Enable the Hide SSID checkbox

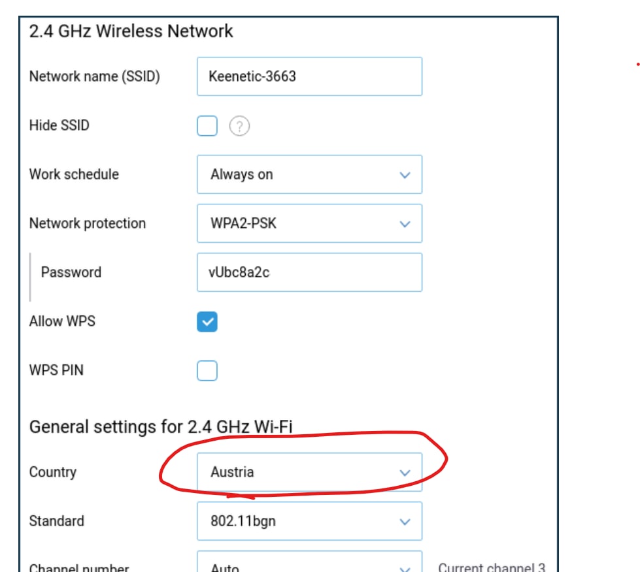coord(207,125)
